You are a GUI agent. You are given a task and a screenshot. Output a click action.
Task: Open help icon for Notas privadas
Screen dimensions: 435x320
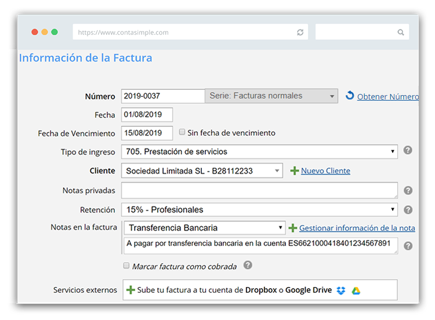click(x=408, y=191)
